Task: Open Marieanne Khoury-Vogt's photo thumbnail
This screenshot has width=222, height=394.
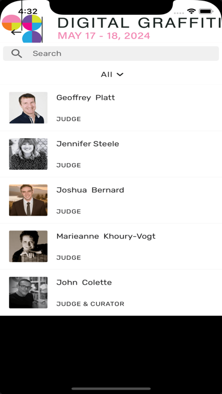Action: (28, 246)
